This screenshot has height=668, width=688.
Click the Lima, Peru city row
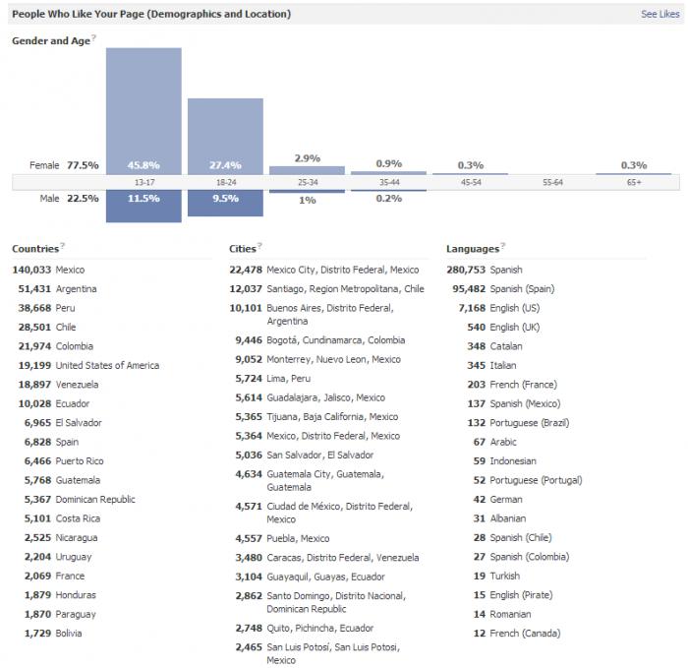(273, 378)
